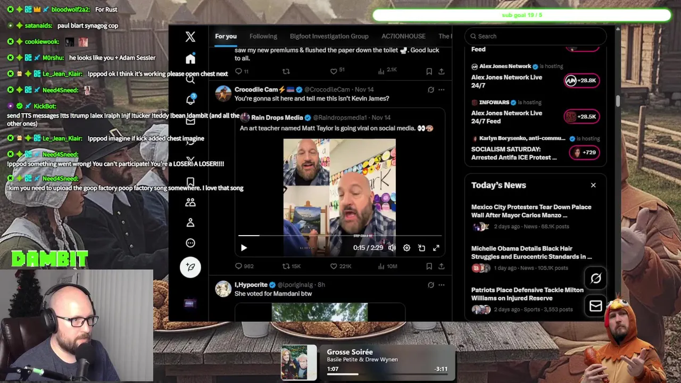Click the X page vertical scrollbar

618,101
